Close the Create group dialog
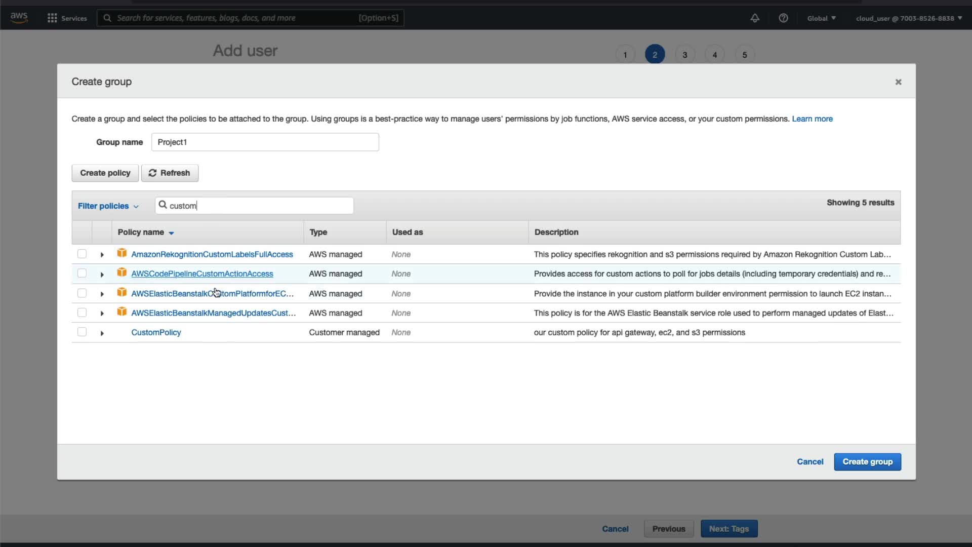Image resolution: width=972 pixels, height=547 pixels. pyautogui.click(x=898, y=82)
